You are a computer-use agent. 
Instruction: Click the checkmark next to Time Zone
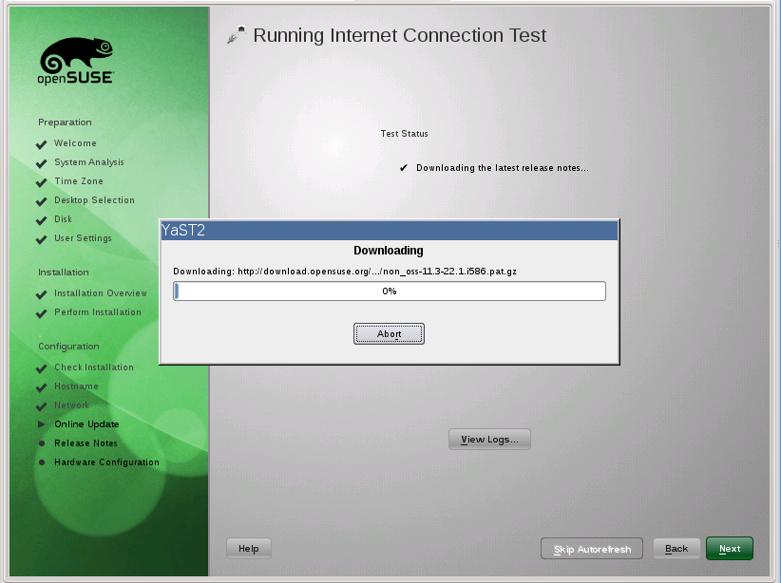[x=42, y=182]
